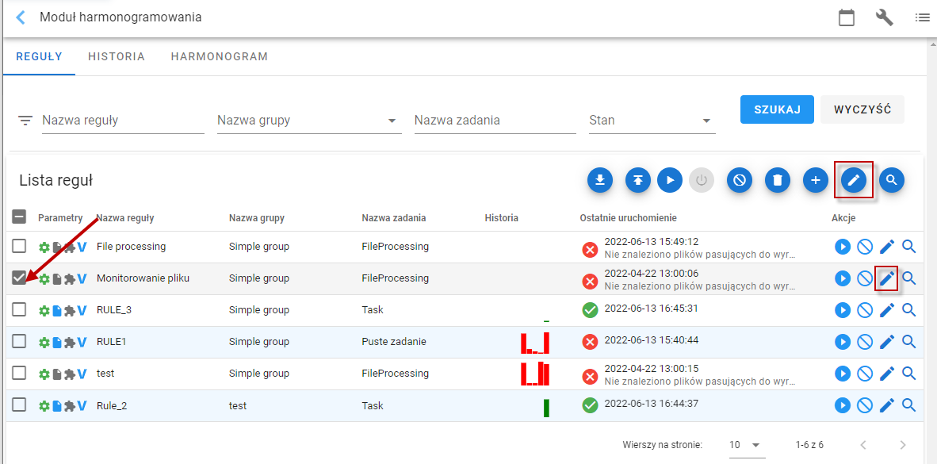
Task: Disable the RULE_3 rule
Action: pyautogui.click(x=865, y=310)
